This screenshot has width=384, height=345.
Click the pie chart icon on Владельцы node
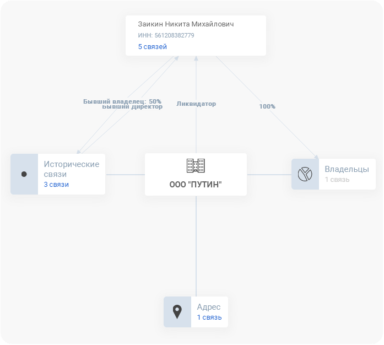tap(305, 174)
